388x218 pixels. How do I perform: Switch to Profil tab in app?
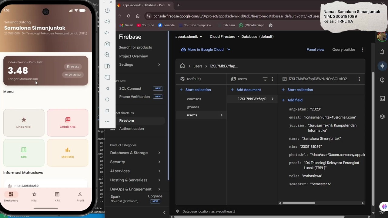[x=80, y=197]
